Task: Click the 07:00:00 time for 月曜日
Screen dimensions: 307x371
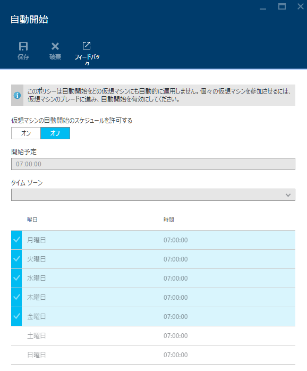Action: point(175,240)
